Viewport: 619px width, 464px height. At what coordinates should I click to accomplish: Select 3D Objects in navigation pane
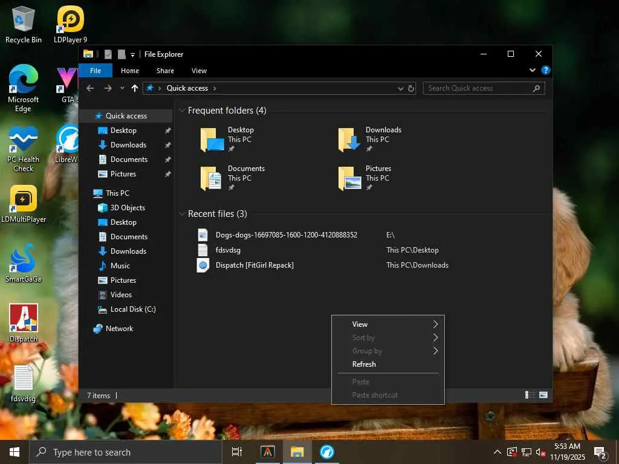click(x=127, y=208)
